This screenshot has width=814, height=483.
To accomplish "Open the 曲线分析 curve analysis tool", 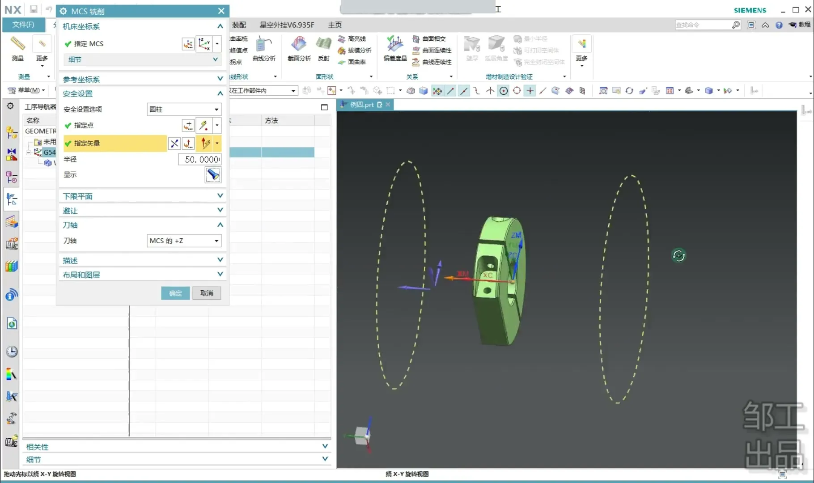I will tap(264, 45).
